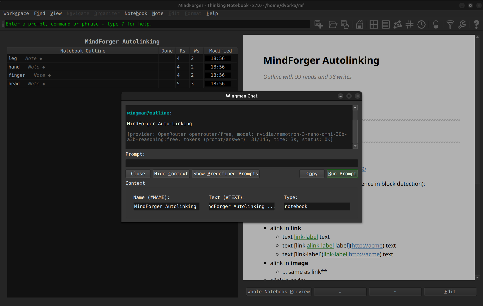This screenshot has width=483, height=306.
Task: Click the chat output scroll down arrow
Action: point(355,146)
